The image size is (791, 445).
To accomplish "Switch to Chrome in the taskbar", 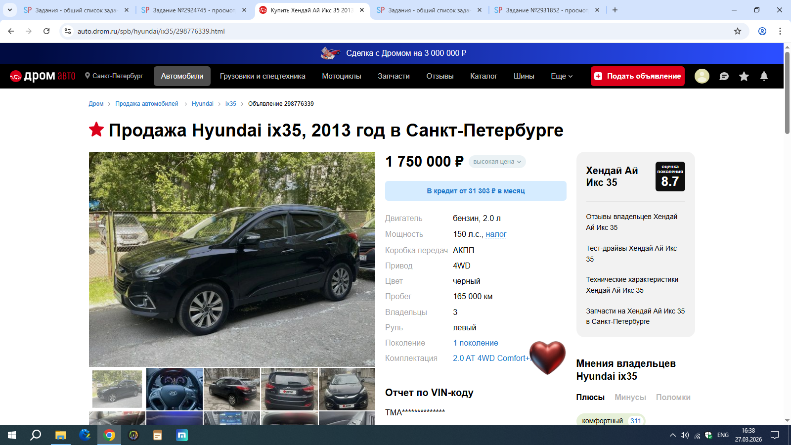I will tap(109, 435).
